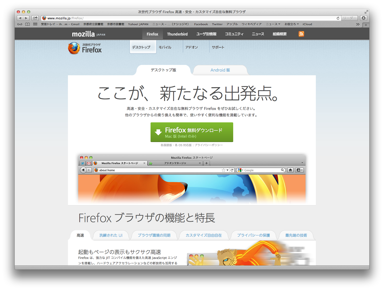Show bookmarks with the book icon
Image resolution: width=384 pixels, height=290 pixels.
click(27, 24)
